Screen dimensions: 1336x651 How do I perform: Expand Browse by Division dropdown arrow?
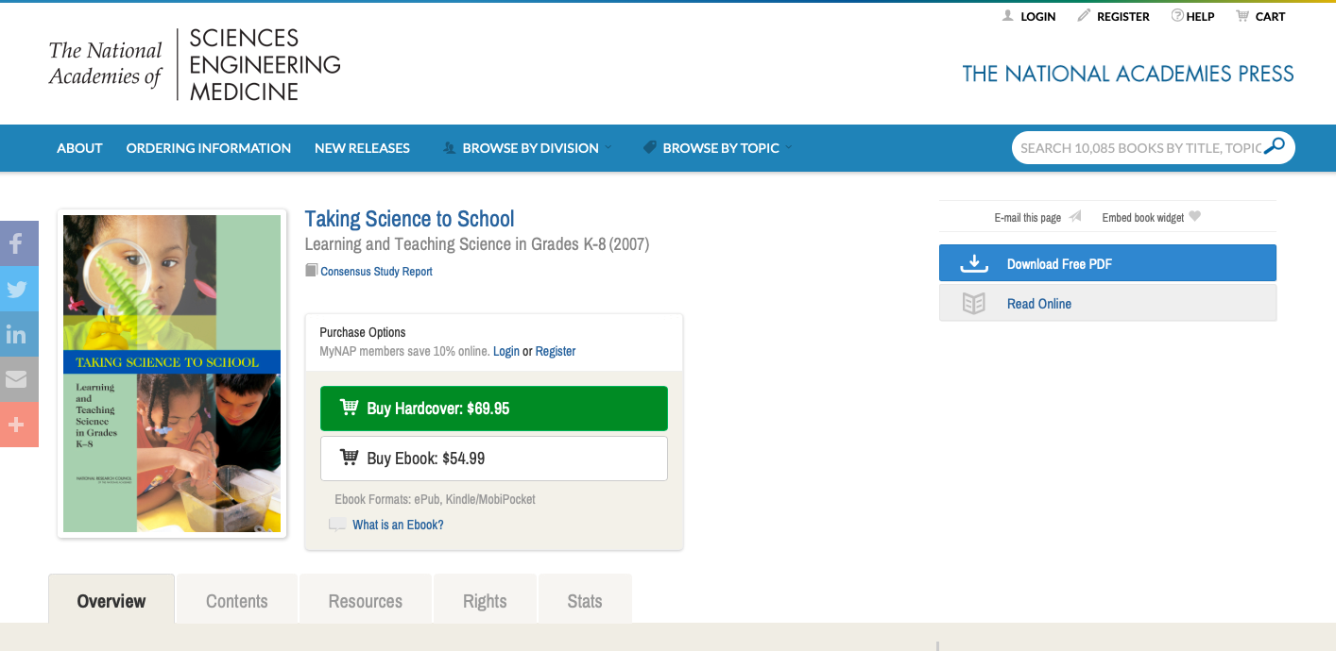point(608,148)
